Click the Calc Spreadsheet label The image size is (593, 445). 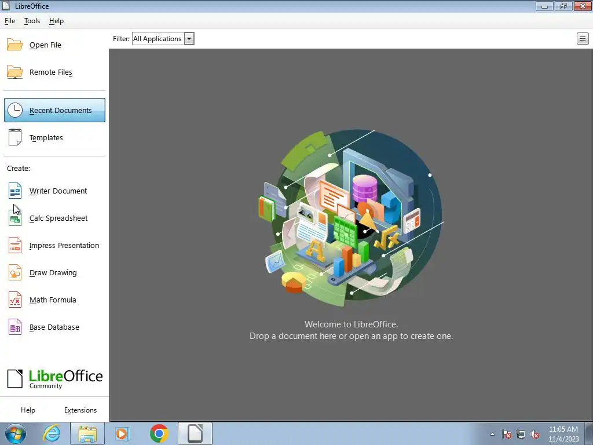pyautogui.click(x=58, y=218)
